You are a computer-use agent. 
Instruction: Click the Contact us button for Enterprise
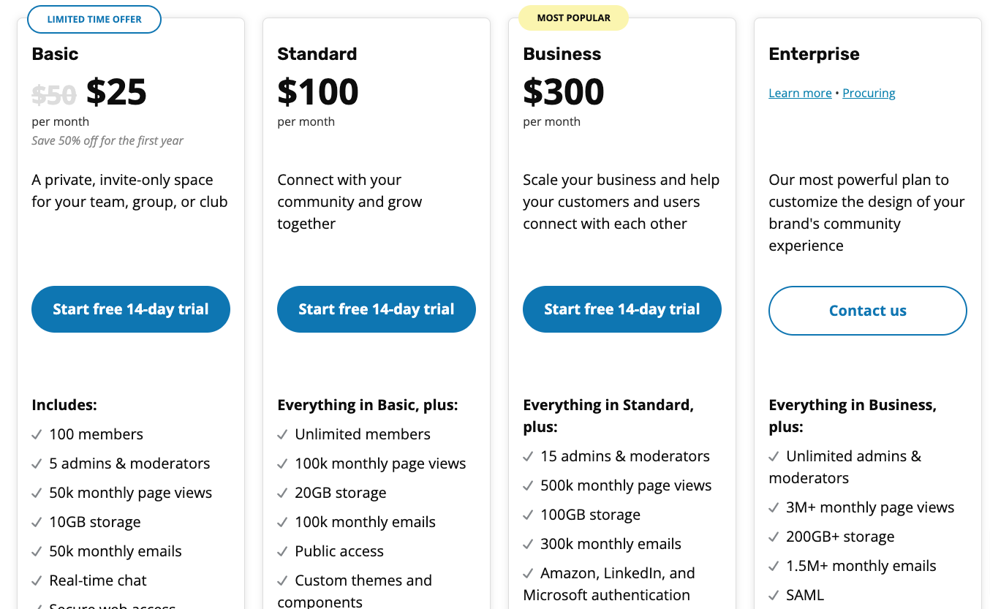[867, 310]
